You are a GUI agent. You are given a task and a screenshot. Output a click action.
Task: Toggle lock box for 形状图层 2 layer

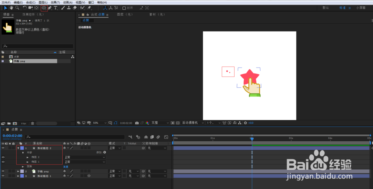click(13, 148)
